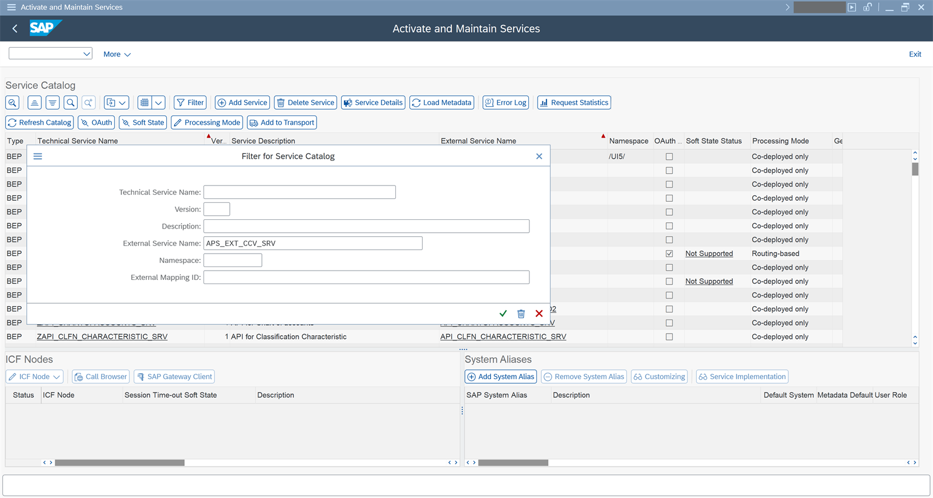
Task: Click the External Service Name input field
Action: tap(313, 243)
